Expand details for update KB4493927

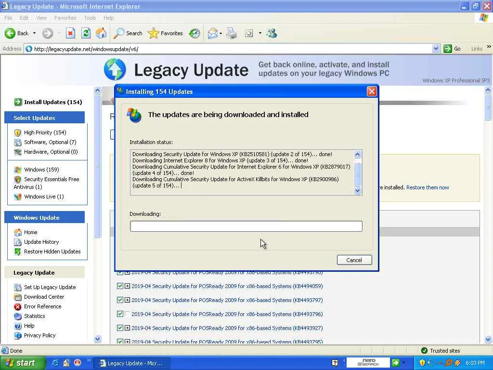(x=127, y=328)
